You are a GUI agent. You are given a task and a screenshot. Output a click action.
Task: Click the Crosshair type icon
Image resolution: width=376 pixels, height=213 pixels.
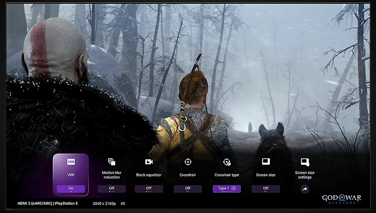[x=227, y=162]
